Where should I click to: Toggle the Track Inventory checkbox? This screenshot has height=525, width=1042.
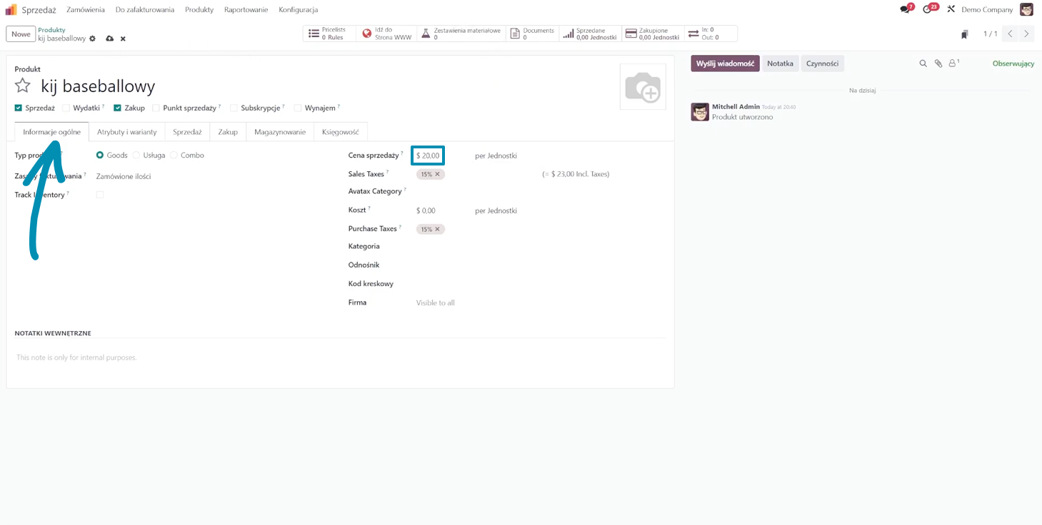point(100,195)
